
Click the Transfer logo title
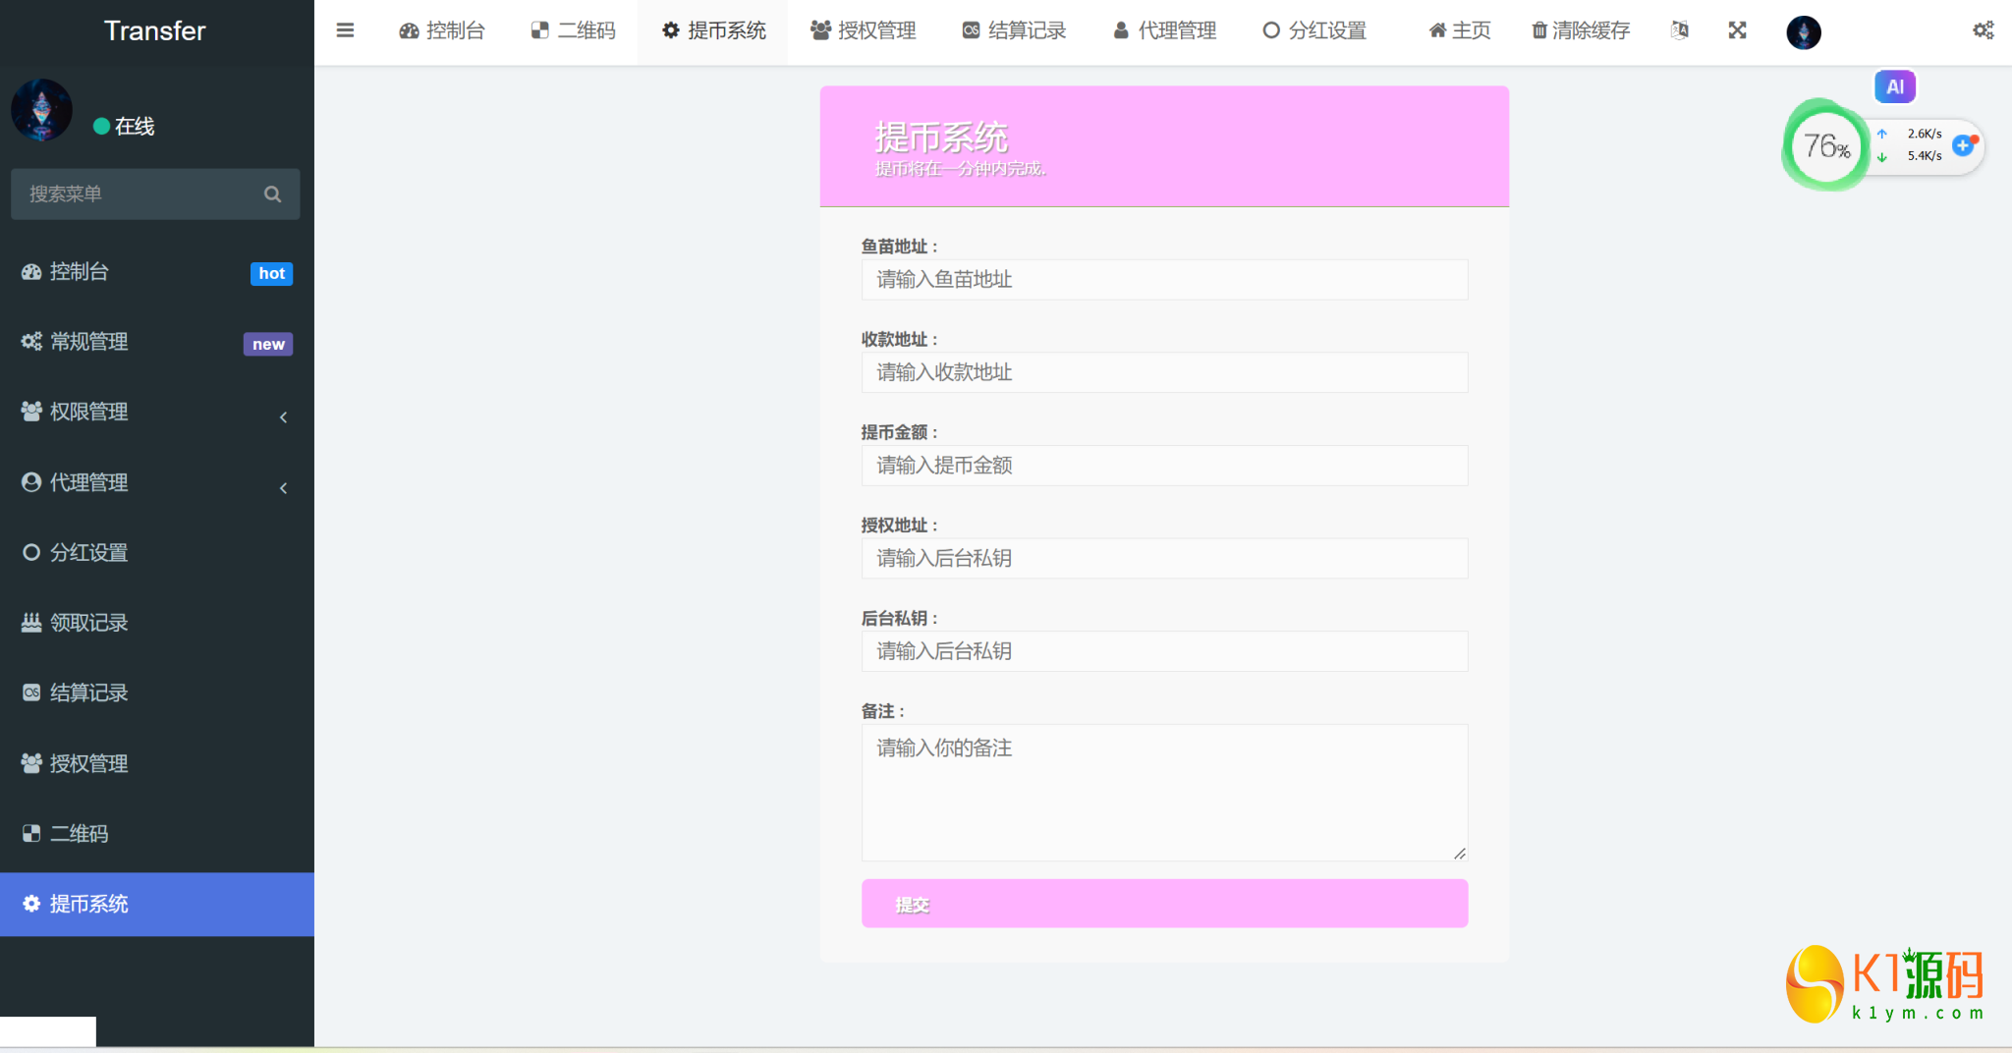[155, 31]
